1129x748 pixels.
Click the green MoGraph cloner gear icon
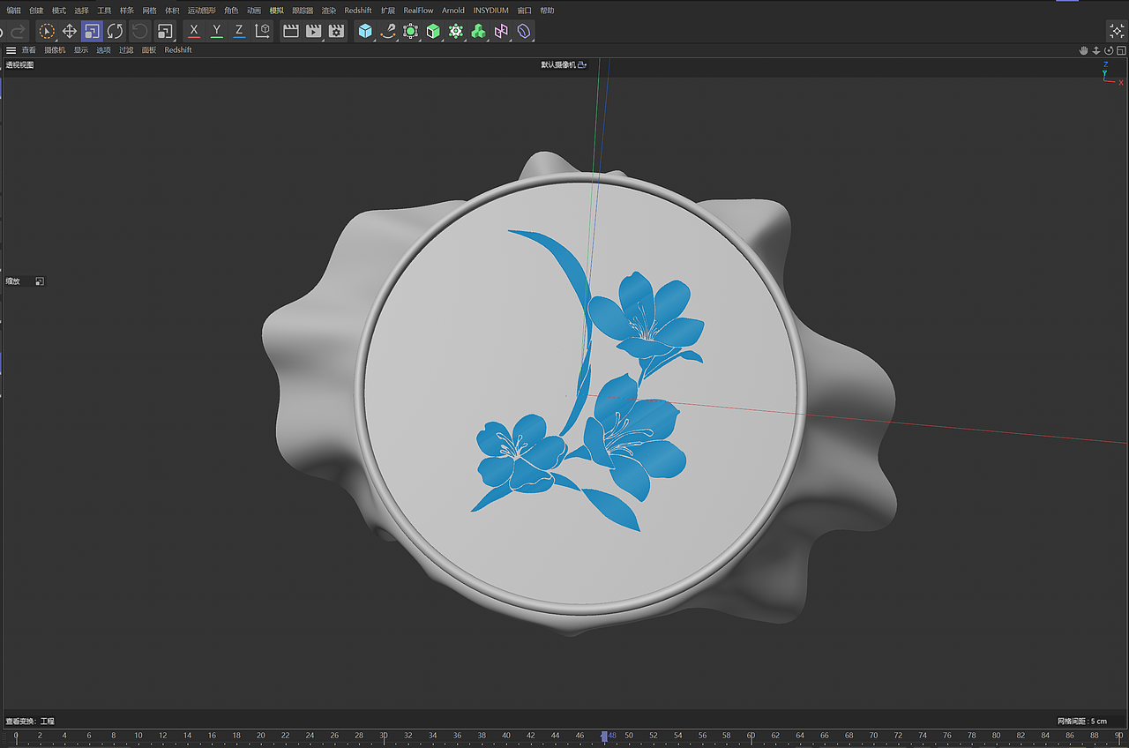(456, 31)
